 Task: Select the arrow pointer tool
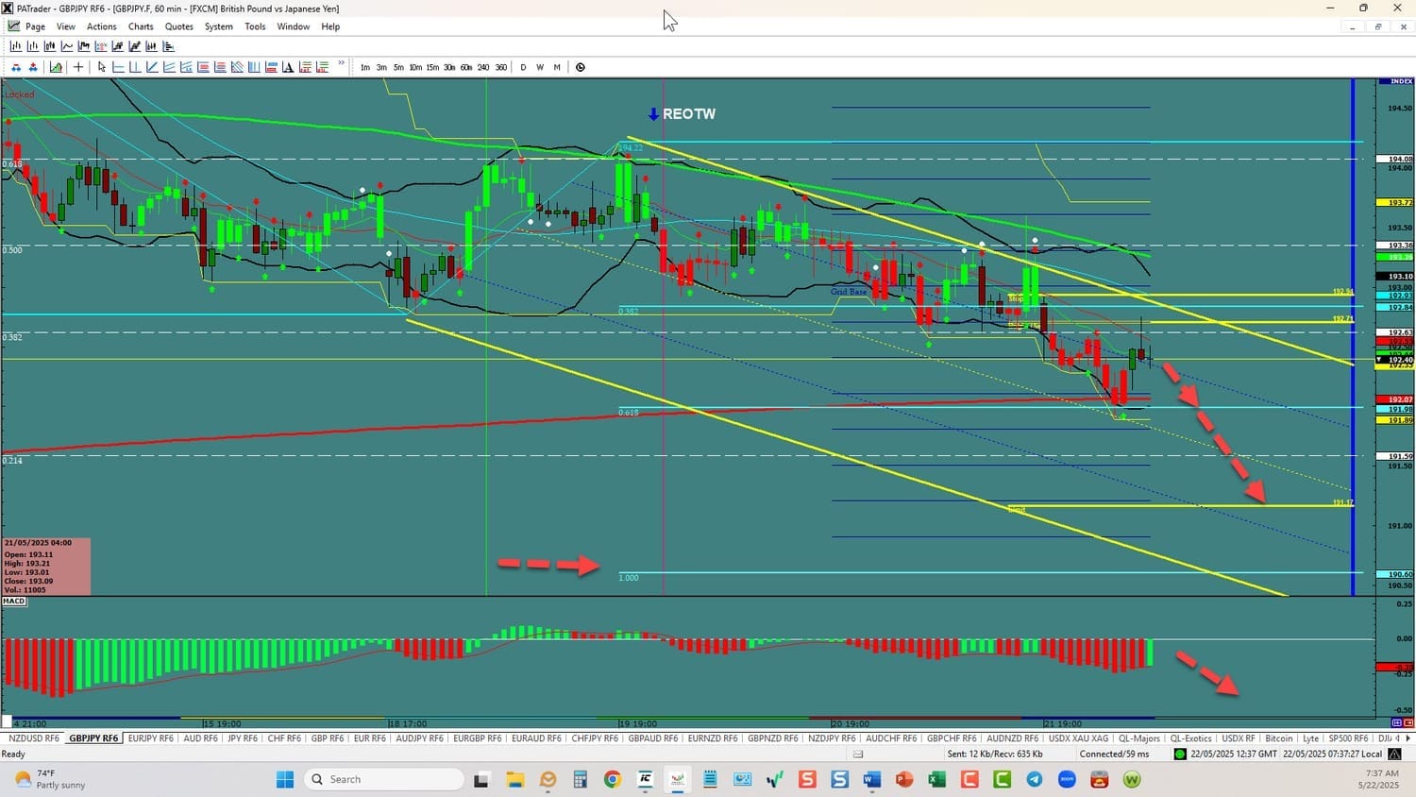point(102,67)
